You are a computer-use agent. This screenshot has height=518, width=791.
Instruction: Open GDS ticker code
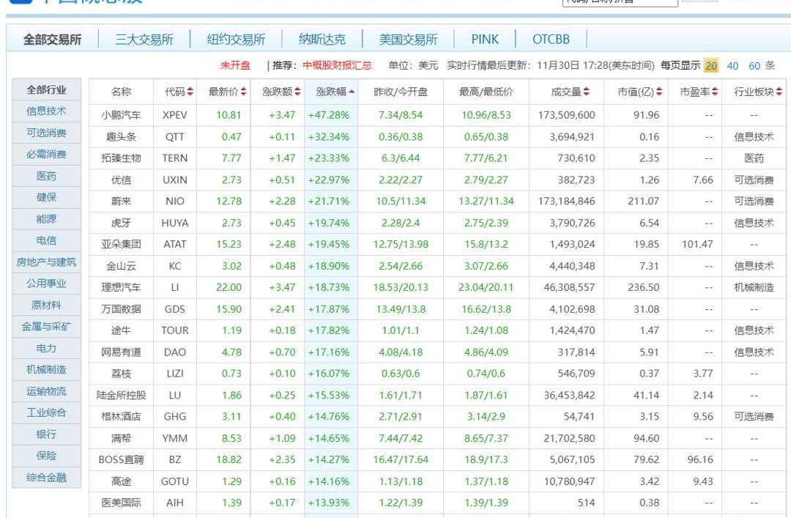tap(175, 309)
